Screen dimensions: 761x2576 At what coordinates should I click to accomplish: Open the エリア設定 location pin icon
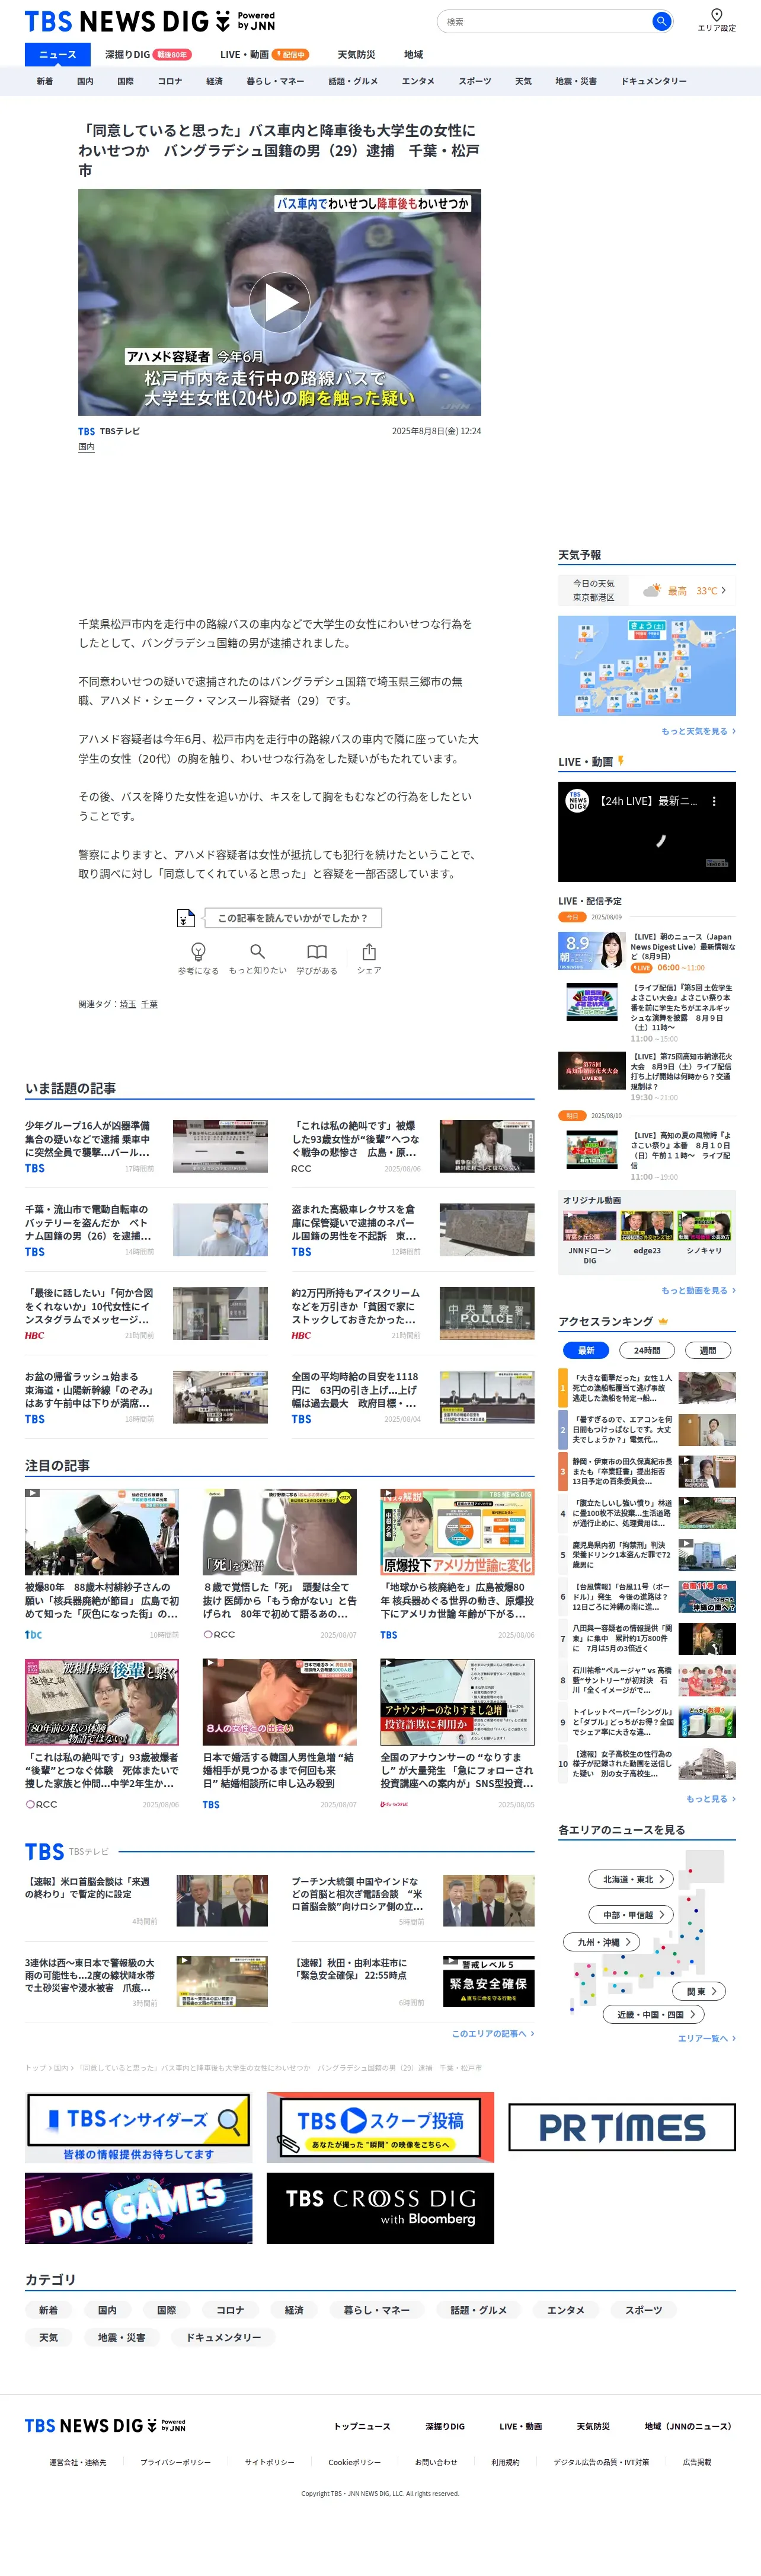point(716,14)
